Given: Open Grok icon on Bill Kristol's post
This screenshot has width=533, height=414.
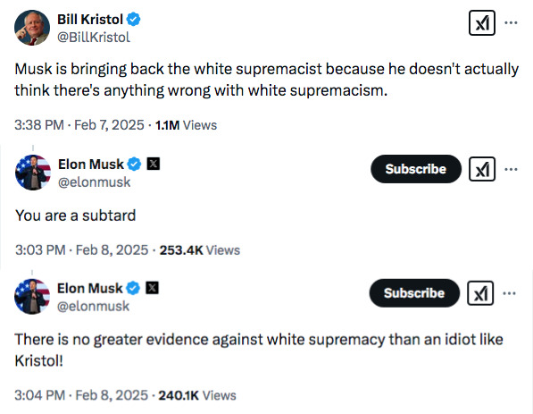Looking at the screenshot, I should coord(482,23).
